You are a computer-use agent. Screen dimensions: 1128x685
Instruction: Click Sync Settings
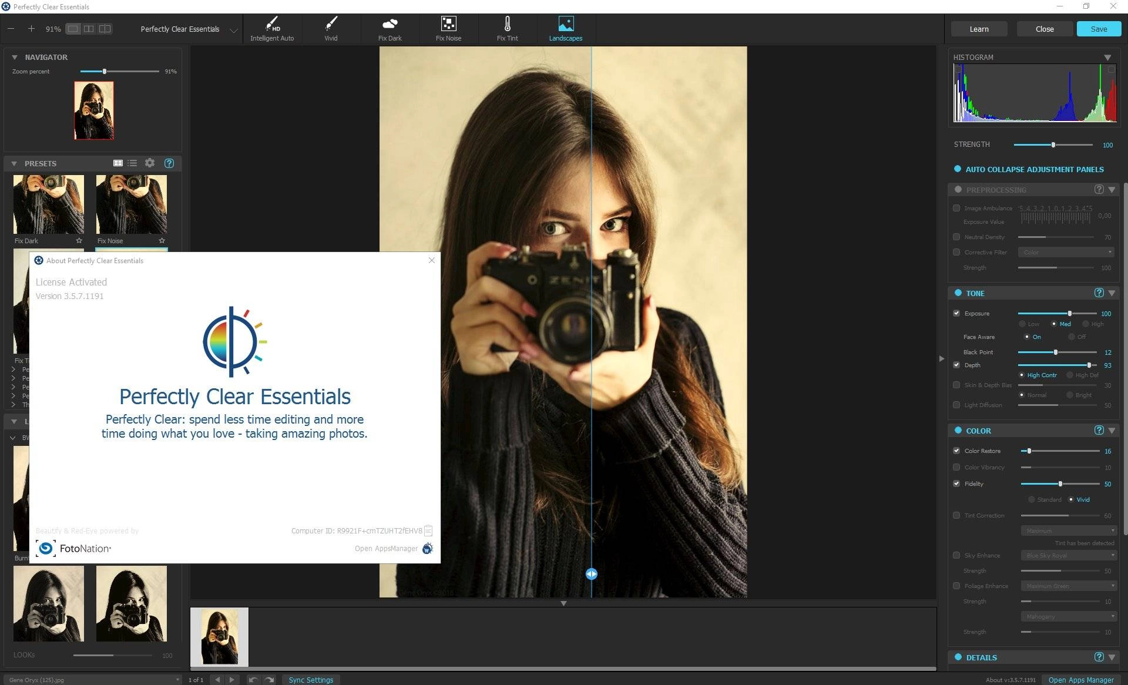pos(311,680)
